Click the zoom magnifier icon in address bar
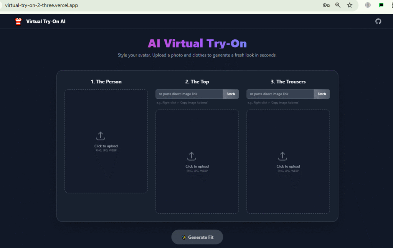 coord(338,5)
